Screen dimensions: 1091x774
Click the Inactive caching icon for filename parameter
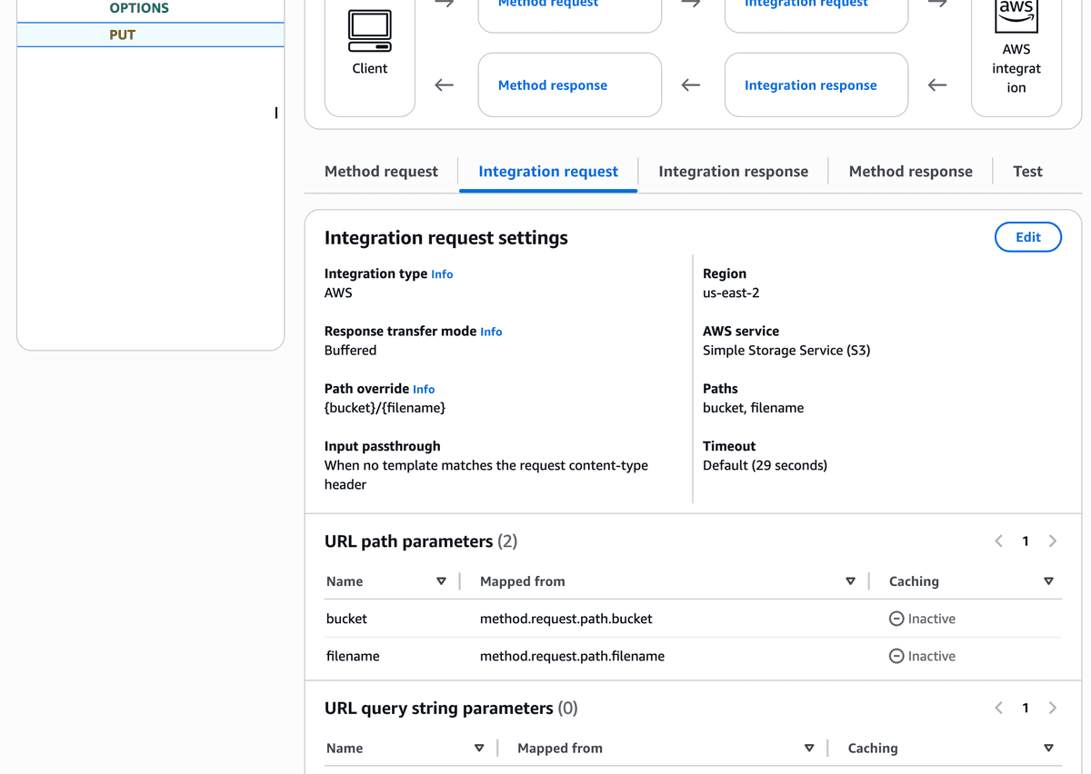898,656
